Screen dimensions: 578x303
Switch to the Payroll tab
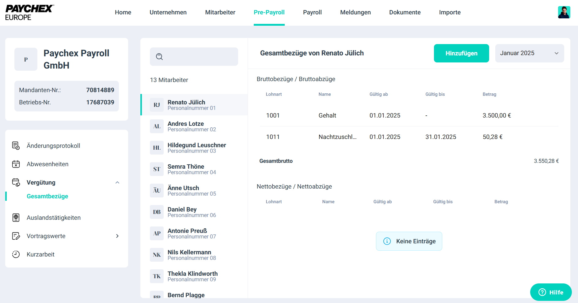coord(312,12)
